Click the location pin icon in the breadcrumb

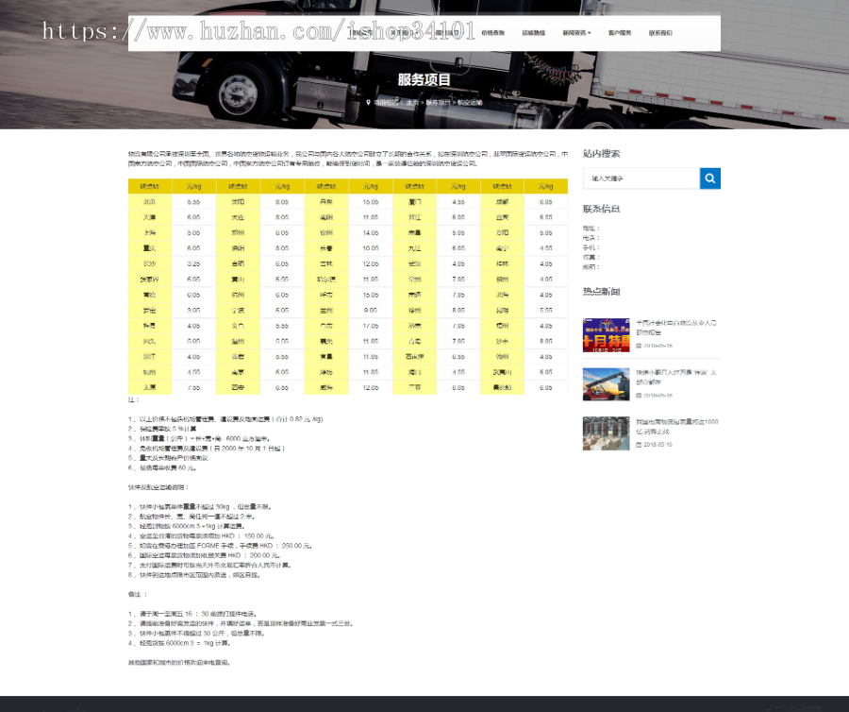coord(369,102)
